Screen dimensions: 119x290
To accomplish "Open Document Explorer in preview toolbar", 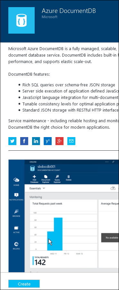I will tap(46, 179).
